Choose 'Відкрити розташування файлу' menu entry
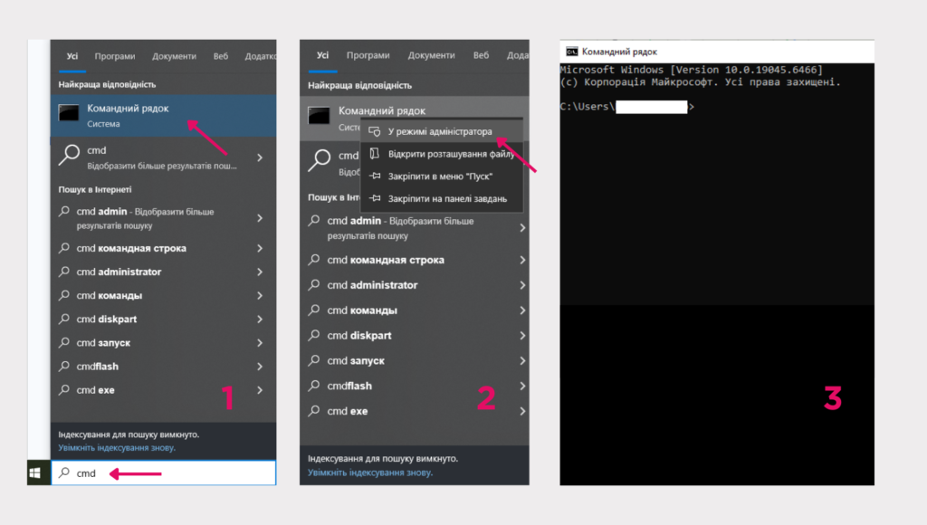This screenshot has height=525, width=927. [442, 154]
